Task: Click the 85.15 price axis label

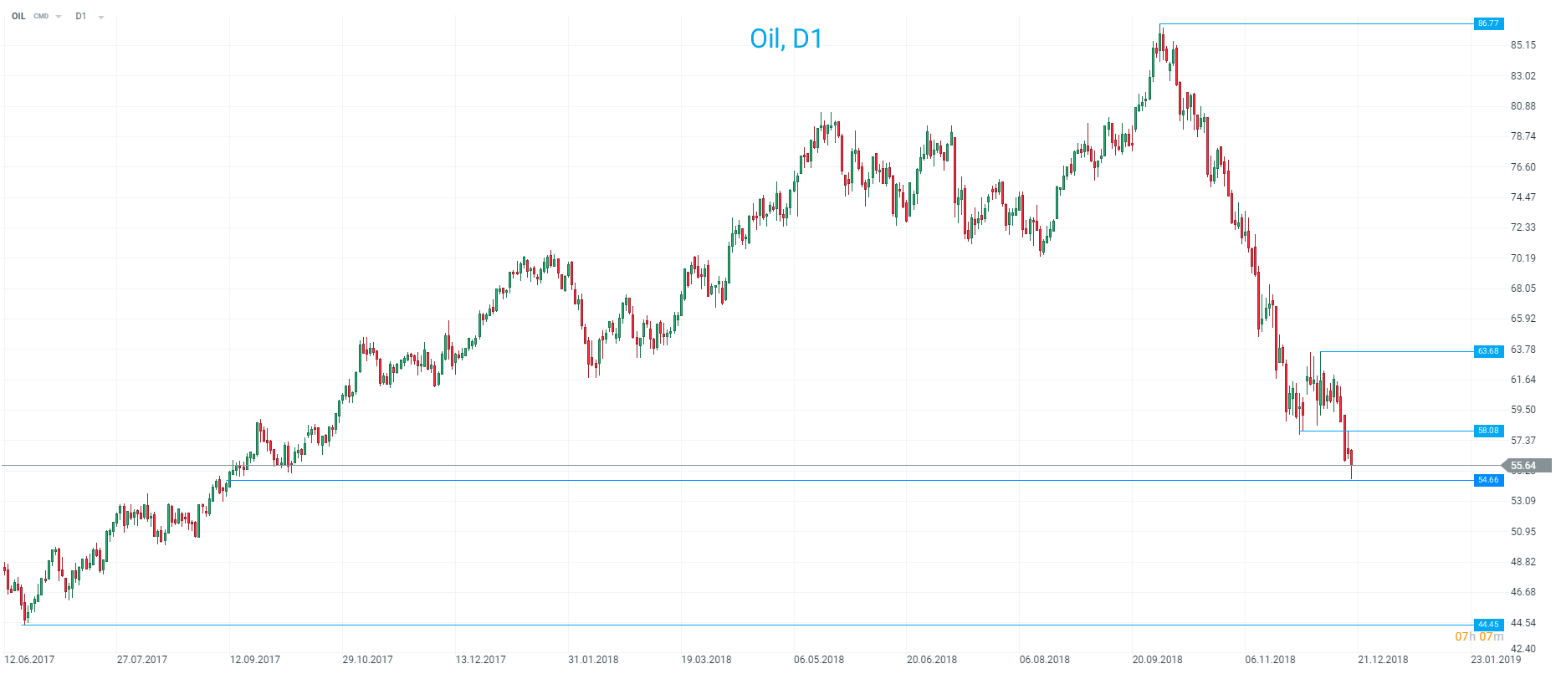Action: pyautogui.click(x=1523, y=45)
